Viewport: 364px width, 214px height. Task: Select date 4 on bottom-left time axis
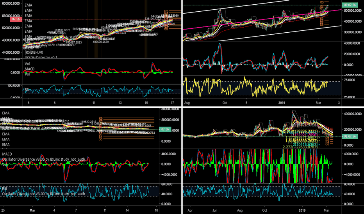(x=54, y=210)
